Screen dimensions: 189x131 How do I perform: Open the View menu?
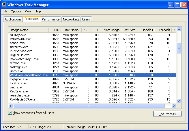(28, 11)
